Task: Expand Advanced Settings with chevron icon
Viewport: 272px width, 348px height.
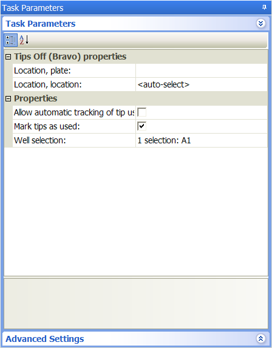Action: [x=260, y=338]
